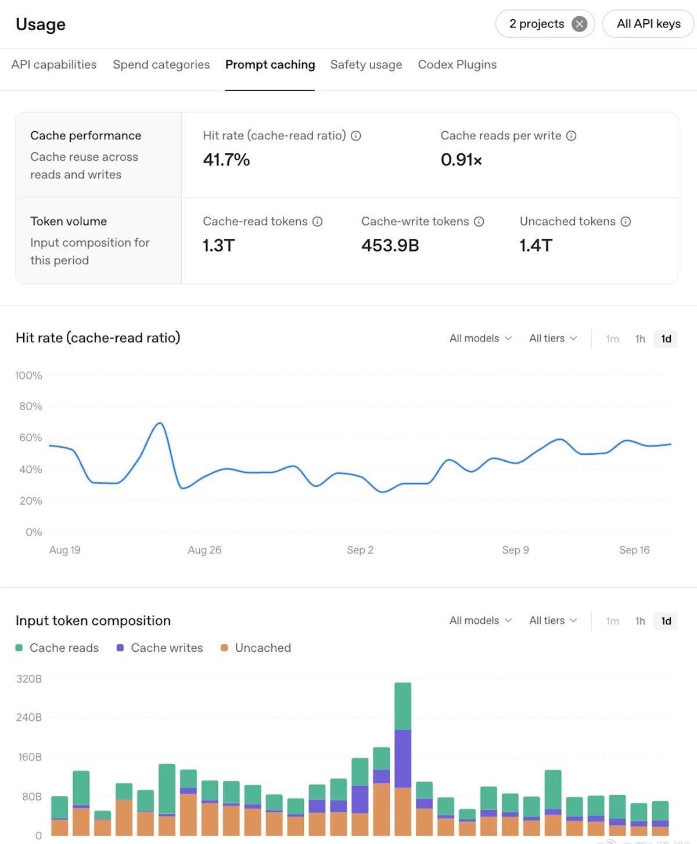The height and width of the screenshot is (844, 697).
Task: Switch to the API capabilities tab
Action: 54,64
